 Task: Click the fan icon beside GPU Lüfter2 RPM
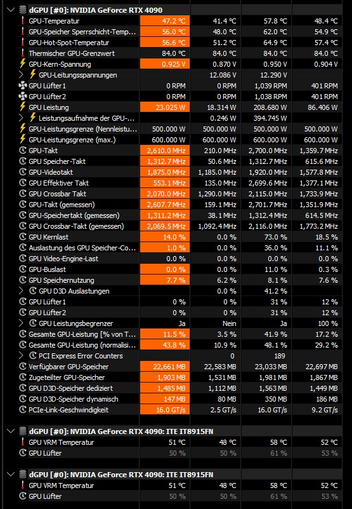(23, 97)
